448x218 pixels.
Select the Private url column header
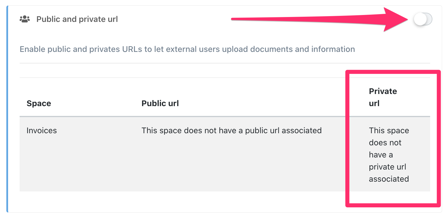pos(383,97)
